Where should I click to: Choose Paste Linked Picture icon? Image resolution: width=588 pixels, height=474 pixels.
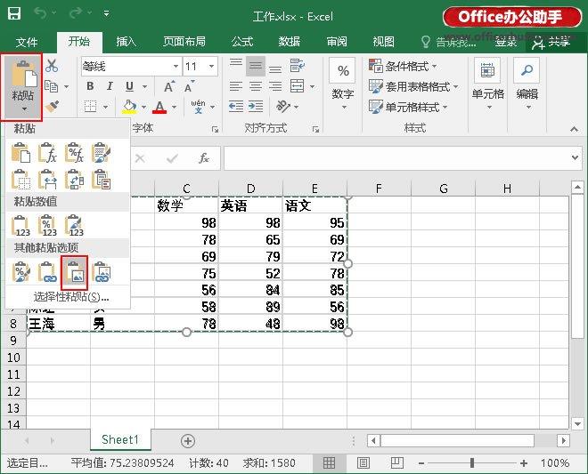(102, 272)
